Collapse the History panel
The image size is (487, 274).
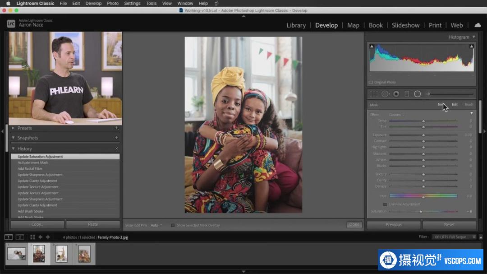click(13, 149)
